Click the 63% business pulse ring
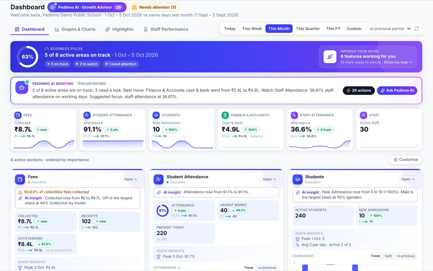This screenshot has width=433, height=271. 28,57
